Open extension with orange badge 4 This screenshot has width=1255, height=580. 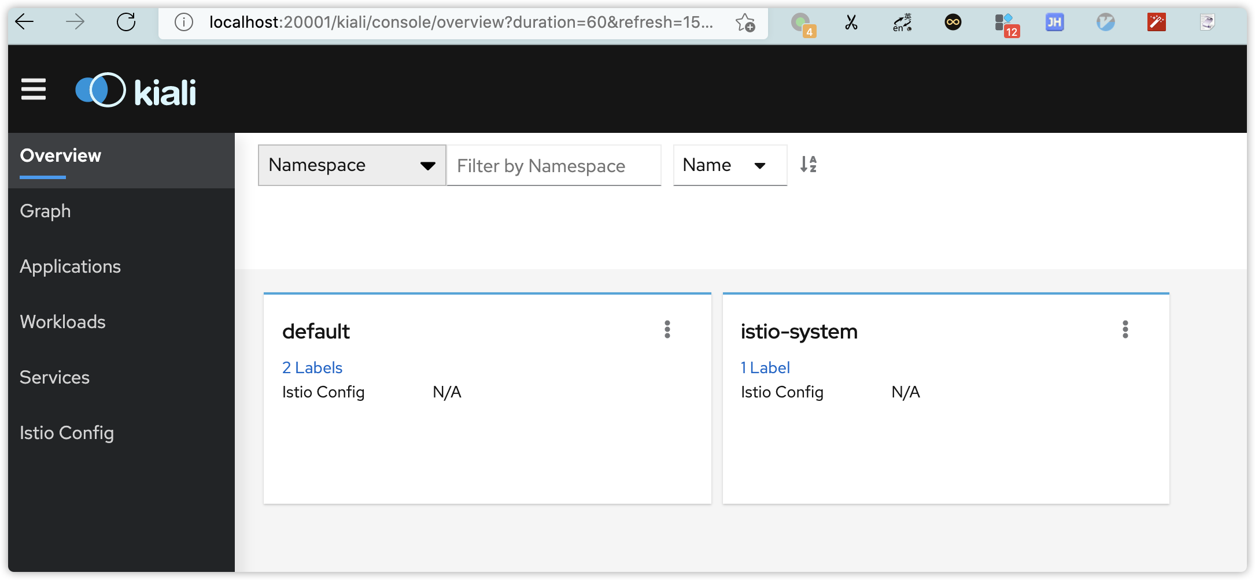803,24
